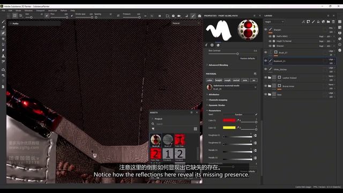Hide the Brush_07 layer
Viewport: 343px width, 193px height.
coord(266,53)
